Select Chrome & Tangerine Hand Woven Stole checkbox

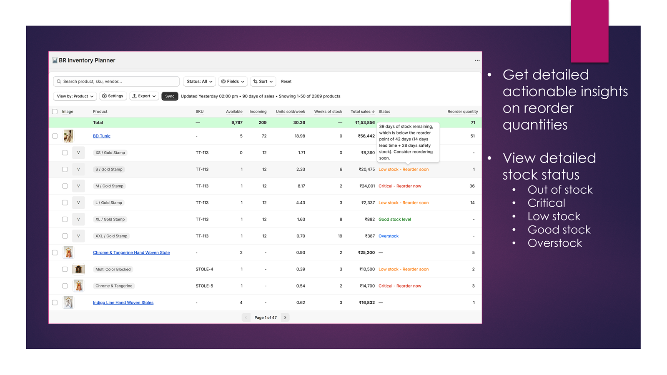pos(55,252)
